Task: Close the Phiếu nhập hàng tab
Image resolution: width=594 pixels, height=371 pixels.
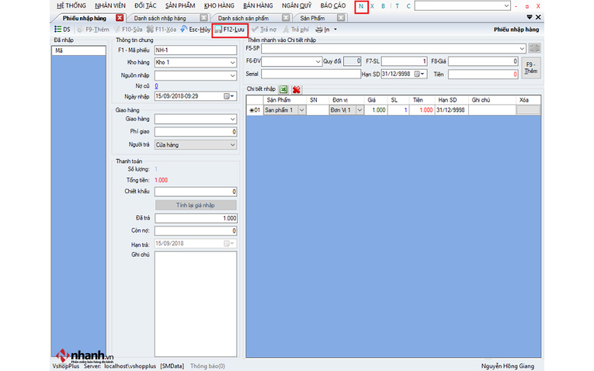Action: tap(120, 18)
